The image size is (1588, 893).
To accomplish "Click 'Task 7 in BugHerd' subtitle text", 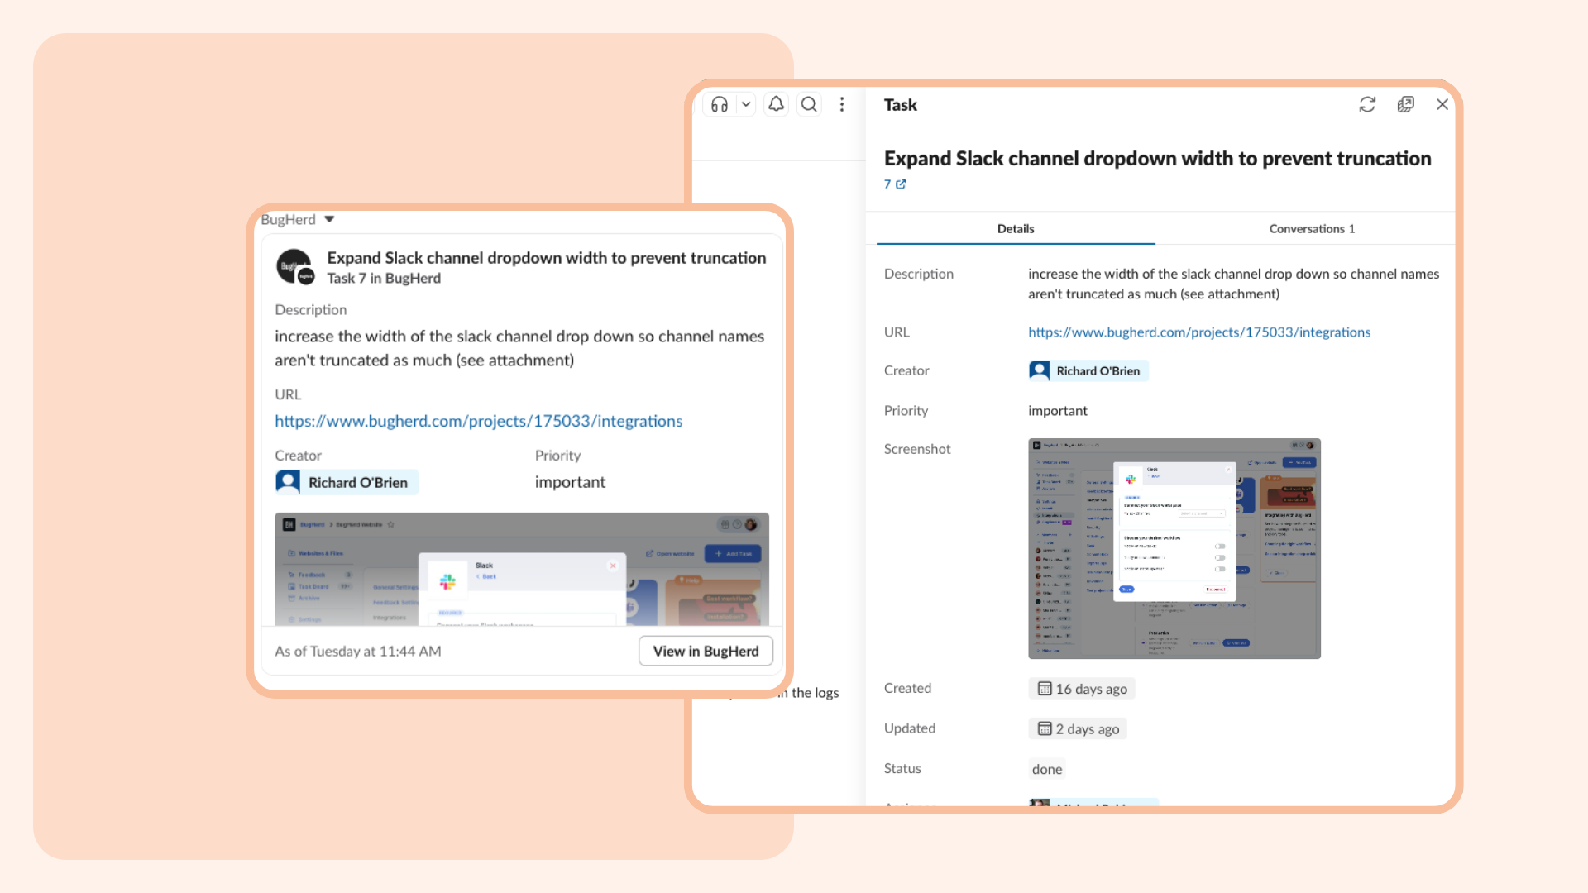I will (x=384, y=279).
